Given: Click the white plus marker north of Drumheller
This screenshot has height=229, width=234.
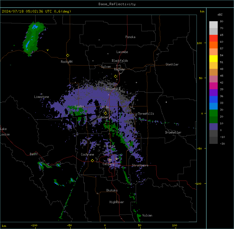Looking at the screenshot, I should [166, 102].
